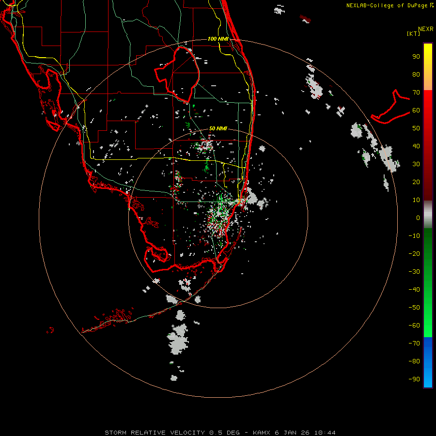This screenshot has width=436, height=436.
Task: Pick the dark blue segment near -70
Action: click(x=428, y=343)
